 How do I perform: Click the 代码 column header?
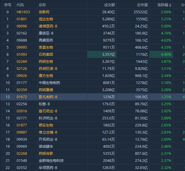coord(20,5)
